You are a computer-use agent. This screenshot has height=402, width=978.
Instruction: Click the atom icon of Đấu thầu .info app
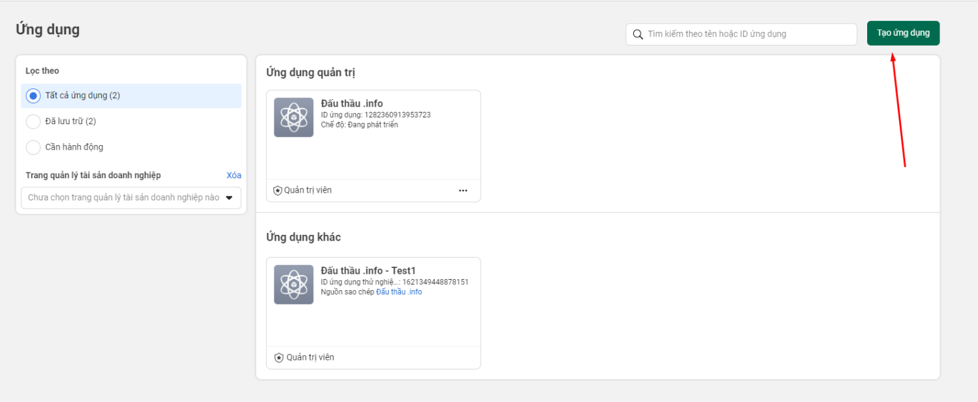point(293,118)
